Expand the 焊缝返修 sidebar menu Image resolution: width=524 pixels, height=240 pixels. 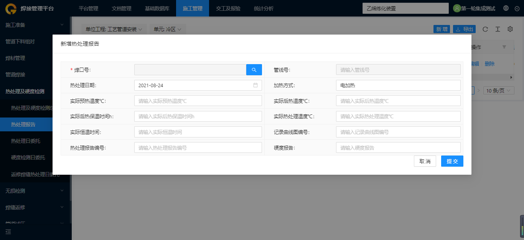point(35,207)
